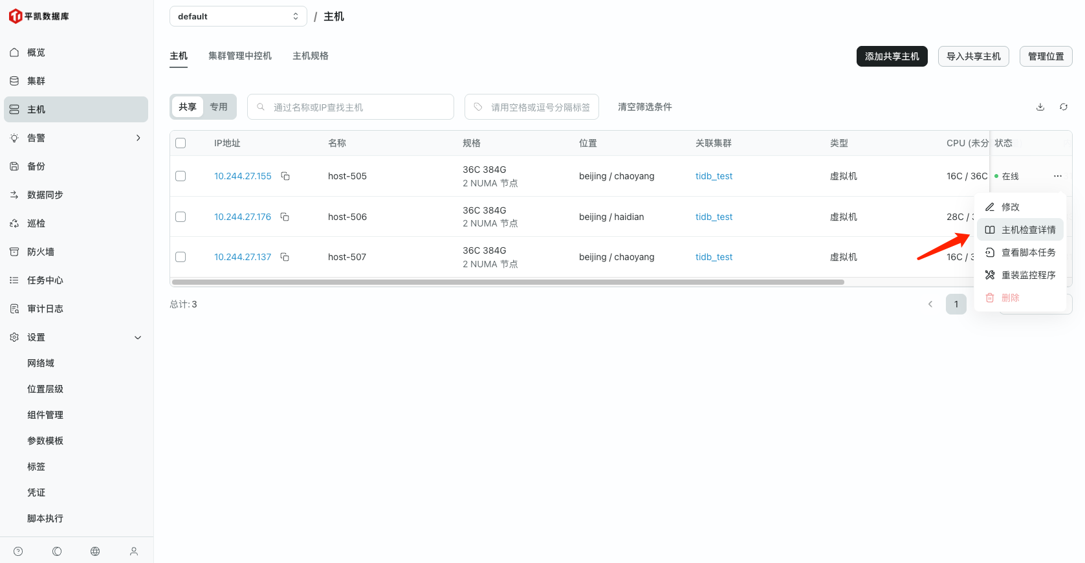Click the horizontal table scrollbar

click(508, 282)
